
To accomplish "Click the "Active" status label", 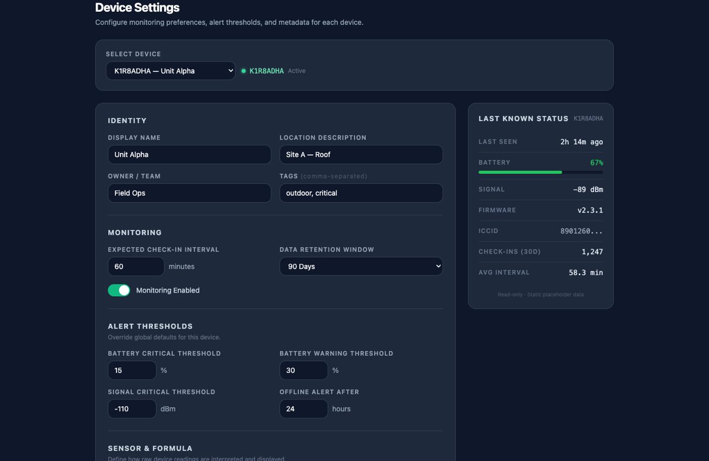I will [297, 71].
